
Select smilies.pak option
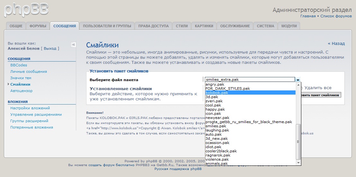click(x=250, y=126)
